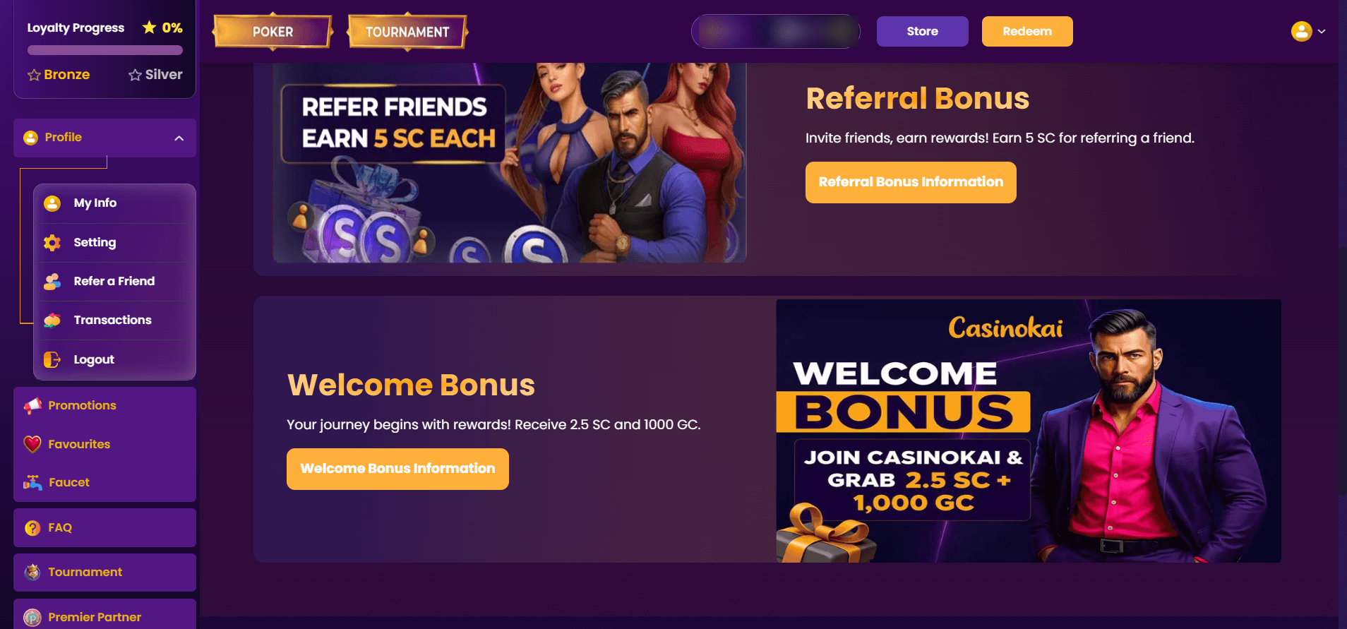Collapse the Profile section chevron
The width and height of the screenshot is (1347, 629).
(x=179, y=138)
